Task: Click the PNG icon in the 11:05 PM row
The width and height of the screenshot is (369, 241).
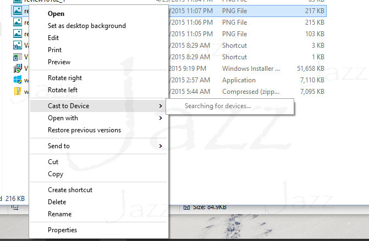Action: click(18, 34)
